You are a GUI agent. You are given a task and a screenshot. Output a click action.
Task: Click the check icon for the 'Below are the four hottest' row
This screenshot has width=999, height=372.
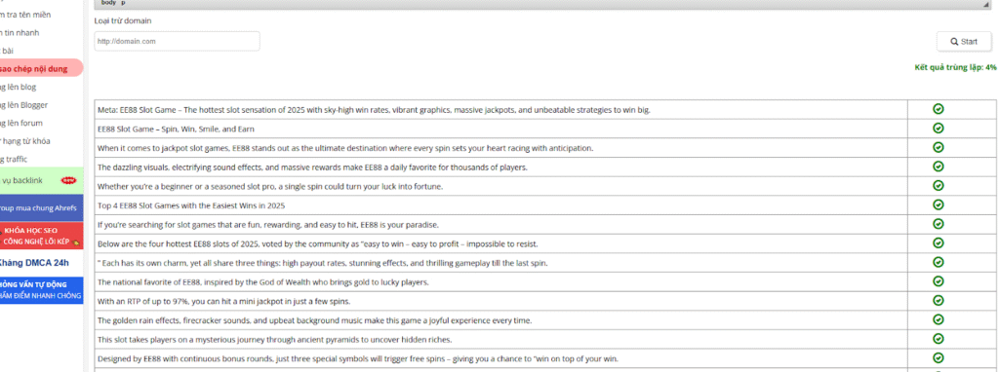coord(938,242)
